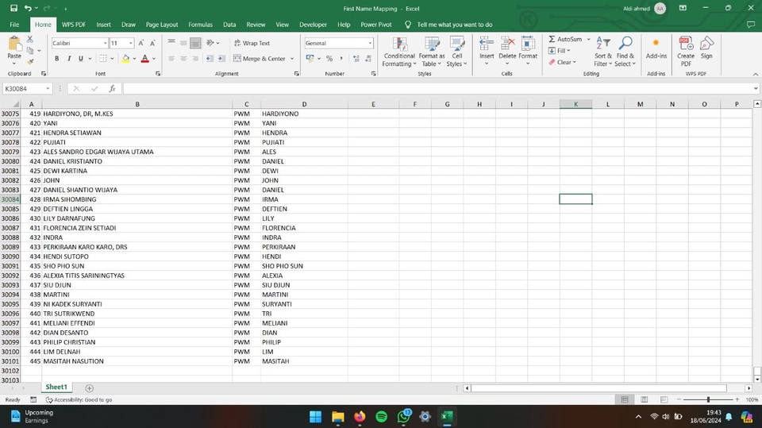762x428 pixels.
Task: Click the Percent Style icon
Action: [329, 59]
